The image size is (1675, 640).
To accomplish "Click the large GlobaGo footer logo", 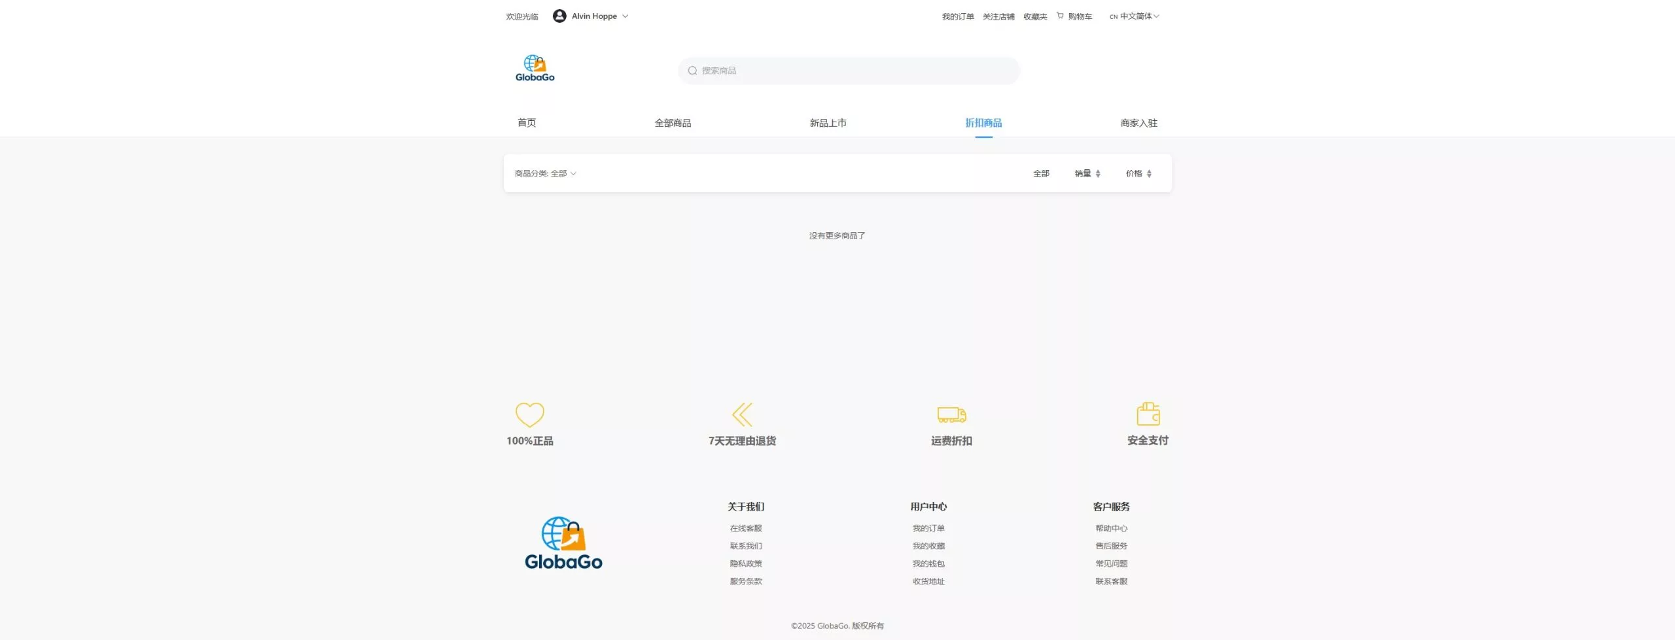I will [563, 543].
